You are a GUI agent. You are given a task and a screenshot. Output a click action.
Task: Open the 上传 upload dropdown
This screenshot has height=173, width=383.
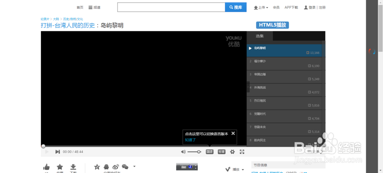[x=261, y=8]
